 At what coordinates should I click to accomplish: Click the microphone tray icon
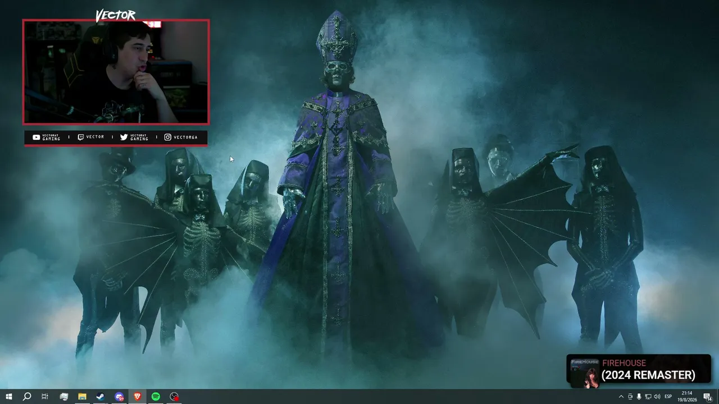coord(639,397)
